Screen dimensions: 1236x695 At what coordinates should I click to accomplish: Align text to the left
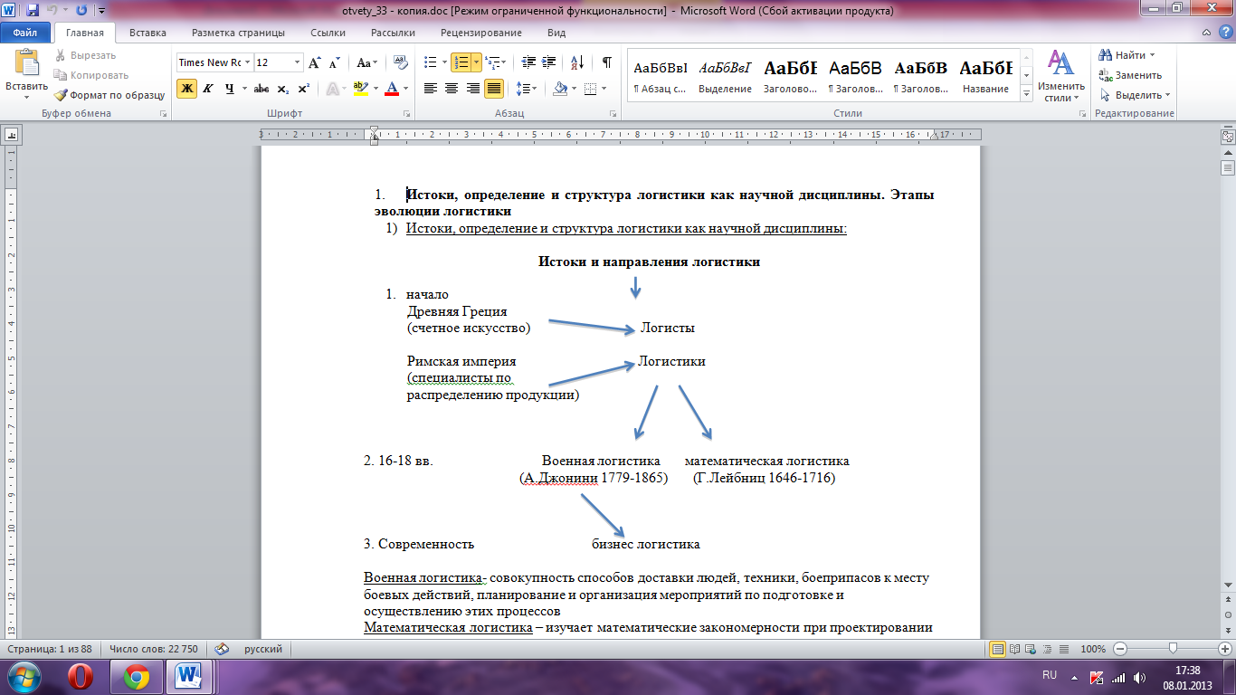point(431,89)
